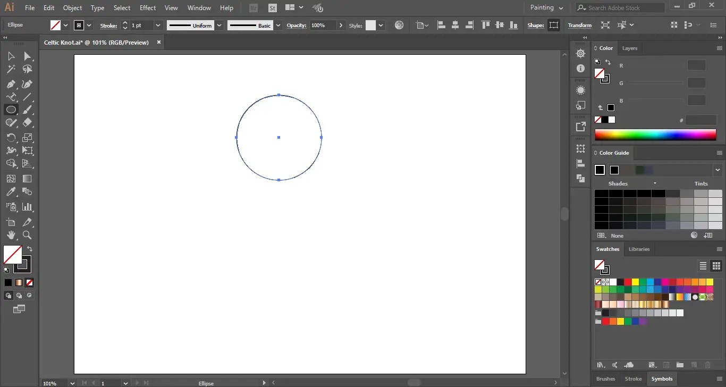Choose the Shape Builder tool
The width and height of the screenshot is (726, 387).
coord(11,164)
